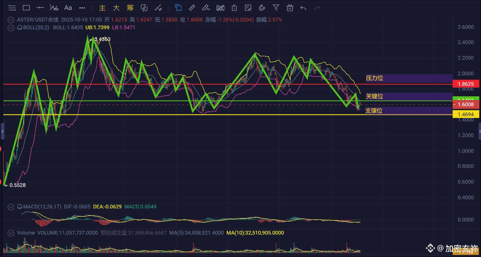
Task: Collapse the MACD indicator panel
Action: (11, 207)
